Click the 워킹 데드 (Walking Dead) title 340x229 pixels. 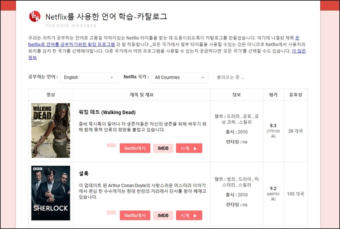pyautogui.click(x=107, y=113)
